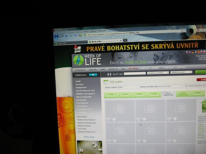Screen dimensions: 206x154
Task: Open the Neděle day tab
Action: (139, 94)
